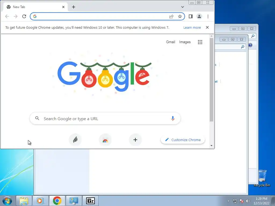Open 7-Zip from the taskbar
275x206 pixels.
click(x=90, y=201)
